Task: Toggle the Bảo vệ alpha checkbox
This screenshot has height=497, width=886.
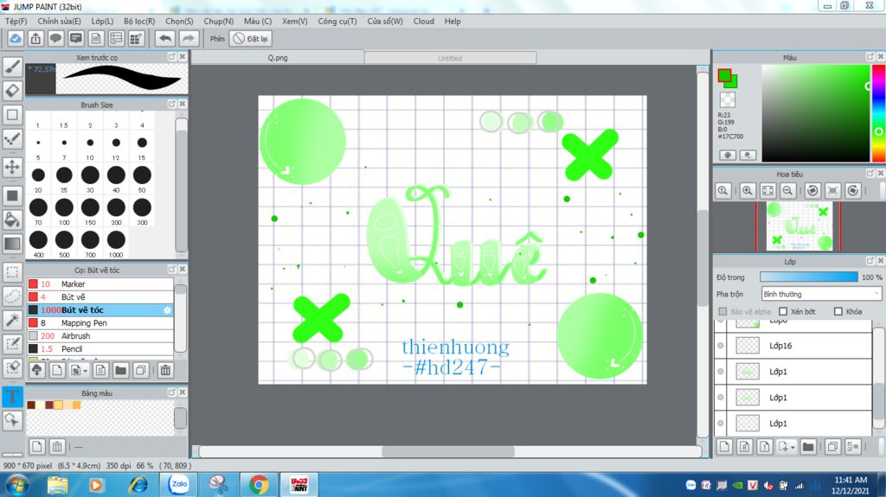Action: coord(722,312)
